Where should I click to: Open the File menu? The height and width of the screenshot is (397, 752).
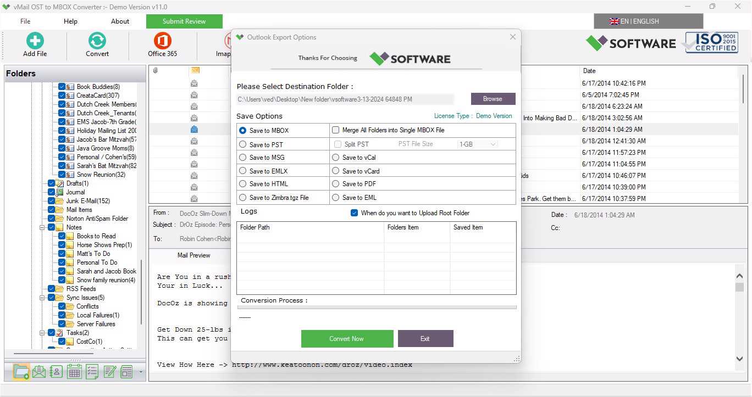25,21
